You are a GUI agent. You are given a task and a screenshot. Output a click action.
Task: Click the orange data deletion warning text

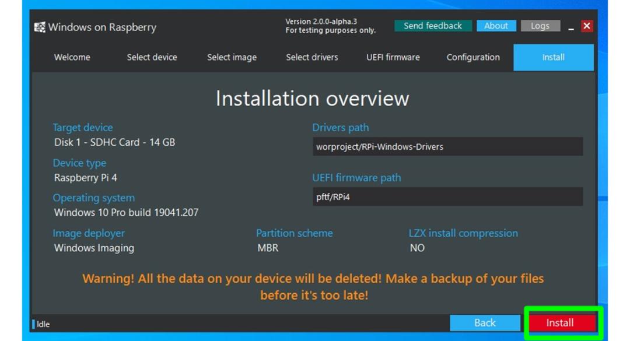(x=313, y=287)
